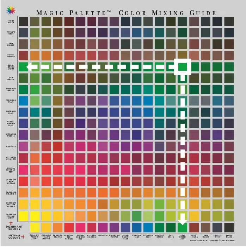This screenshot has width=246, height=247.
Task: Click the Printed in the U.S.A. text
Action: coord(199,241)
